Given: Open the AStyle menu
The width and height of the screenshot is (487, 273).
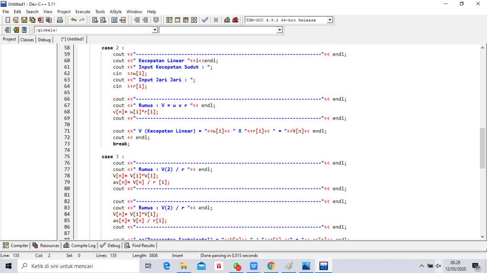Looking at the screenshot, I should point(115,11).
